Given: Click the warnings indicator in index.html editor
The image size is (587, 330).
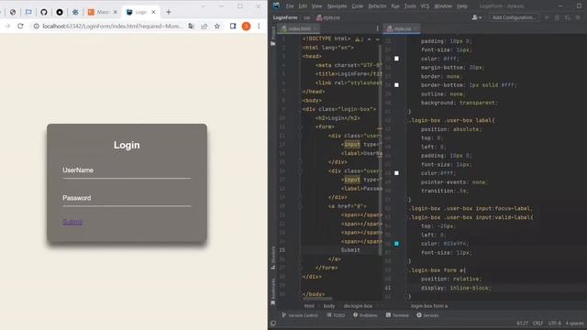Looking at the screenshot, I should coord(359,39).
